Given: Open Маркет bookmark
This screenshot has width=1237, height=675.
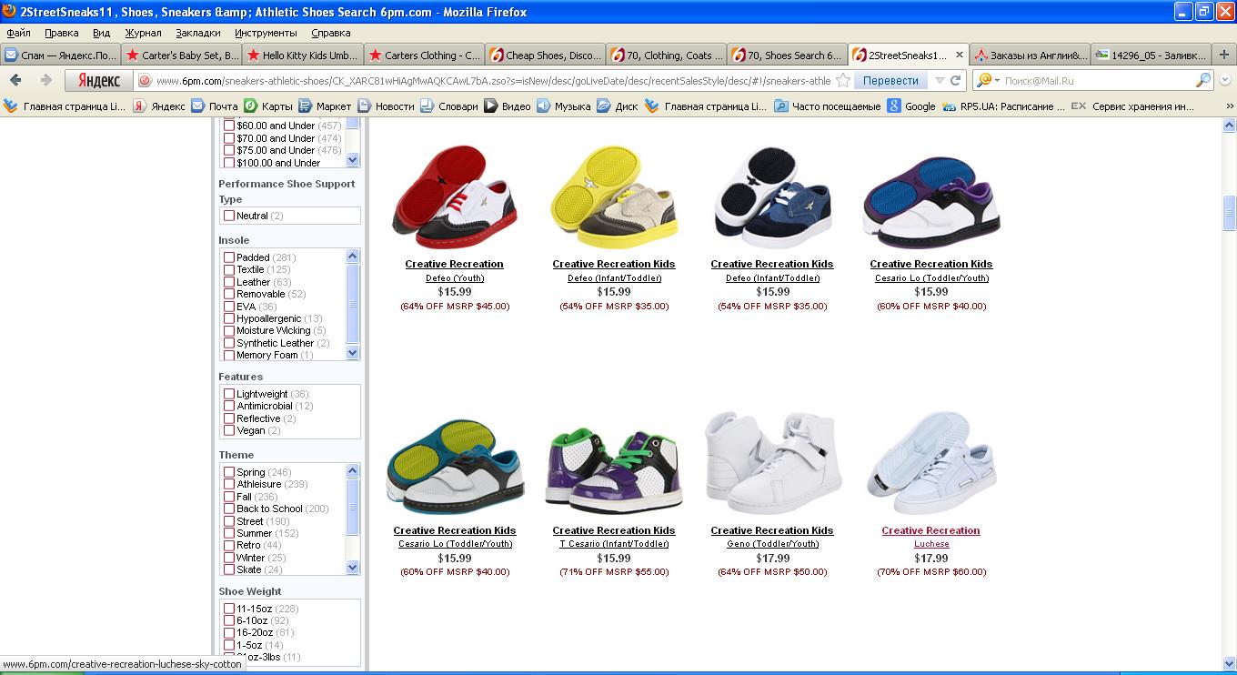Looking at the screenshot, I should pos(325,106).
